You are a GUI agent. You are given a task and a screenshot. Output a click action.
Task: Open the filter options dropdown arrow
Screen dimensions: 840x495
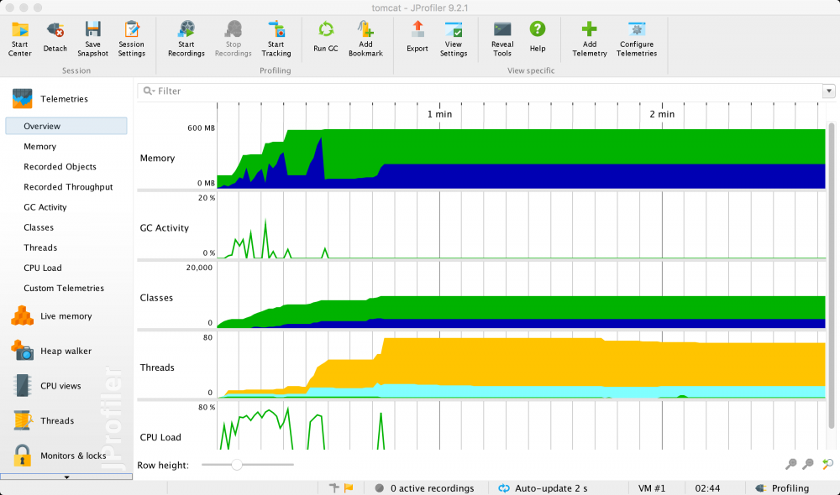(829, 91)
